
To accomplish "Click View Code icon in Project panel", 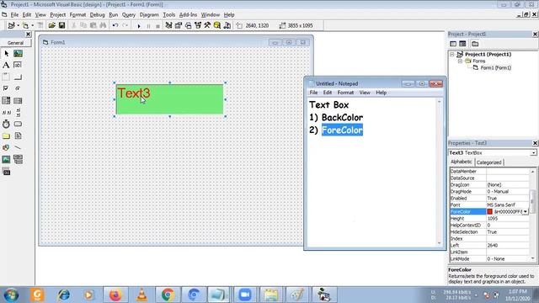I will (x=453, y=44).
